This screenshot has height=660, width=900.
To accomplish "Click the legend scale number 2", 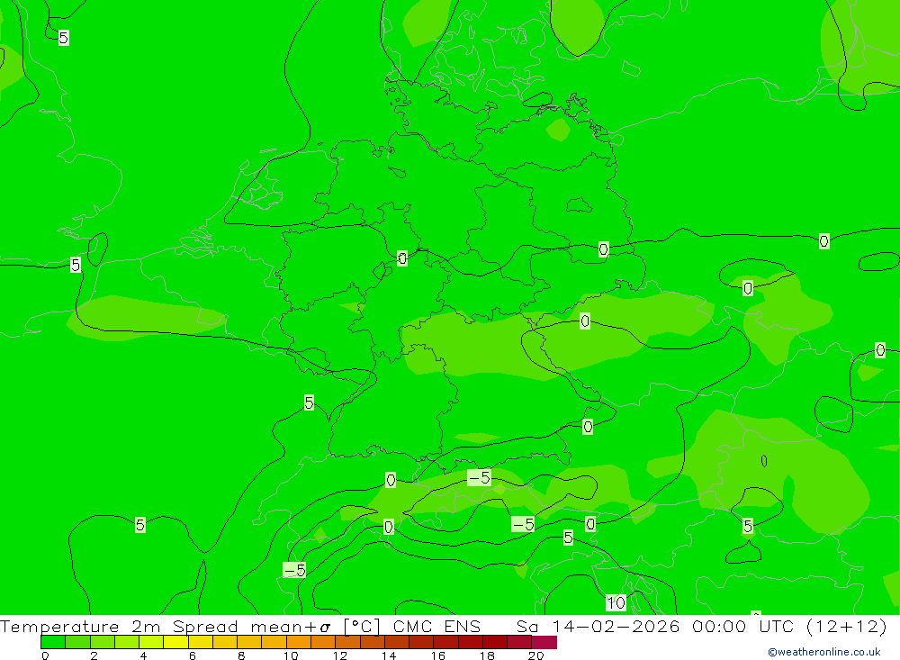I will point(94,655).
